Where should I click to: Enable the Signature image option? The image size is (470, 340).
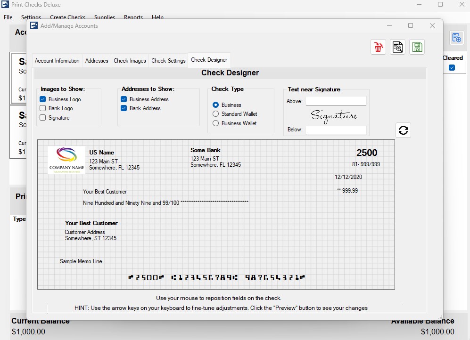click(x=42, y=116)
